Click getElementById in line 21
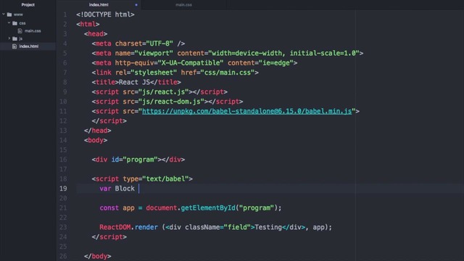Image resolution: width=464 pixels, height=261 pixels. click(208, 208)
